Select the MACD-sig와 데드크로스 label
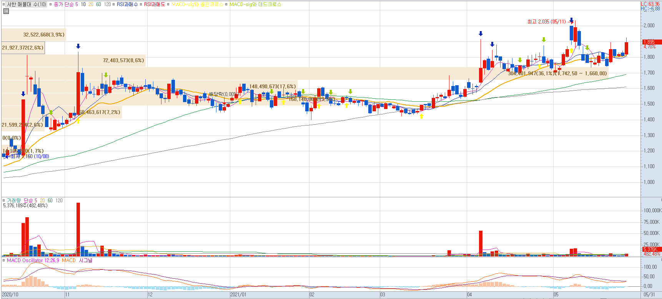This screenshot has height=299, width=662. coord(255,4)
